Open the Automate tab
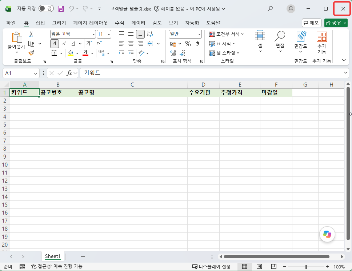Image resolution: width=352 pixels, height=271 pixels. 192,23
